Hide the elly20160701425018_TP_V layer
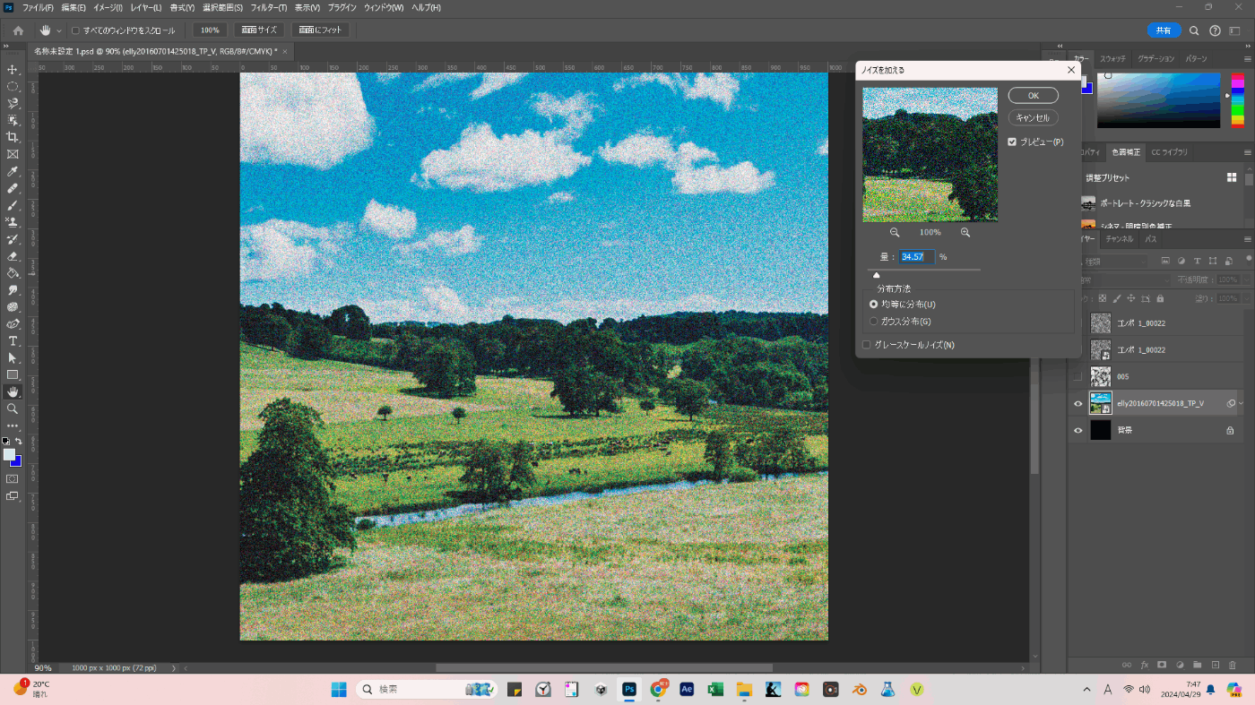 pos(1078,404)
